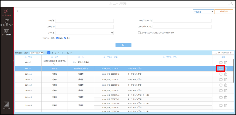
Task: Go back with the left chevron arrow
Action: [x=18, y=11]
